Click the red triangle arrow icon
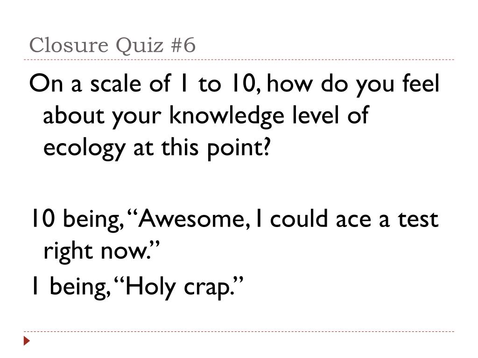The image size is (478, 358). coord(27,341)
